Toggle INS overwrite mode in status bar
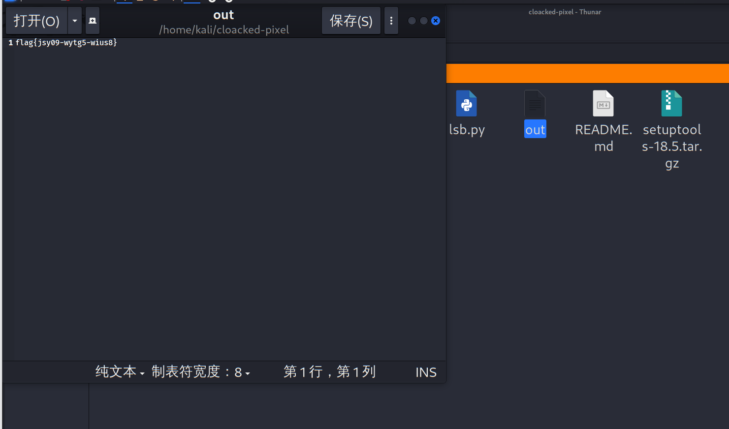Viewport: 729px width, 429px height. coord(425,372)
